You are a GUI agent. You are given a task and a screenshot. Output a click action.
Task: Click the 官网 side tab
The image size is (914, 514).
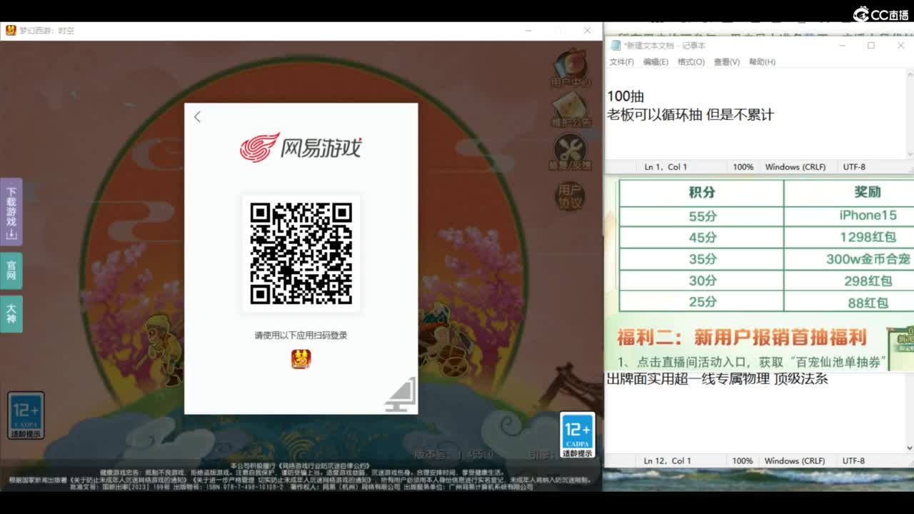(x=11, y=271)
